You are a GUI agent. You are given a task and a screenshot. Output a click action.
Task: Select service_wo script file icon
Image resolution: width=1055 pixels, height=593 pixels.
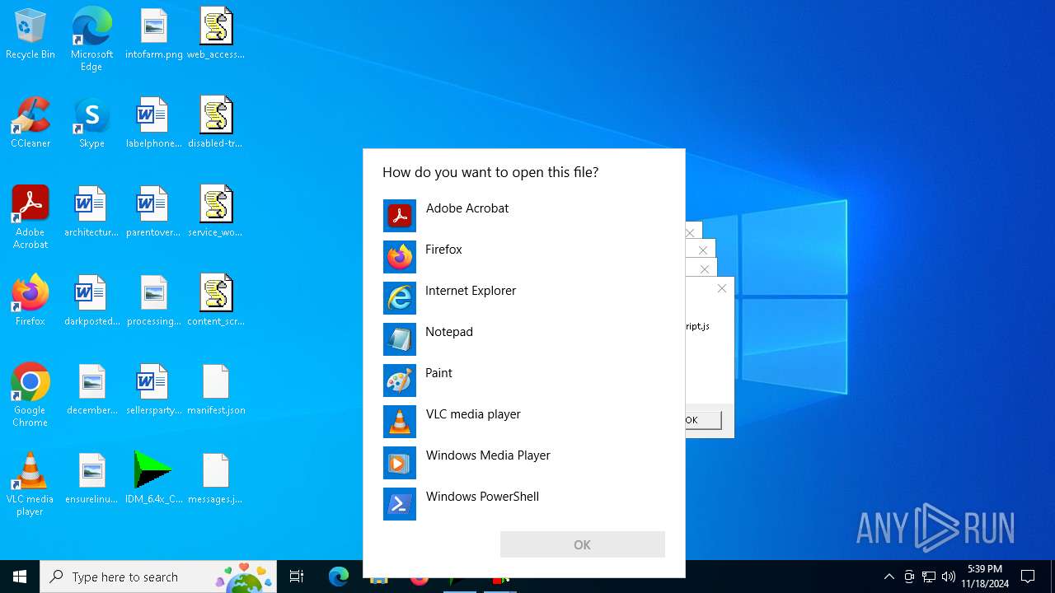click(x=216, y=212)
